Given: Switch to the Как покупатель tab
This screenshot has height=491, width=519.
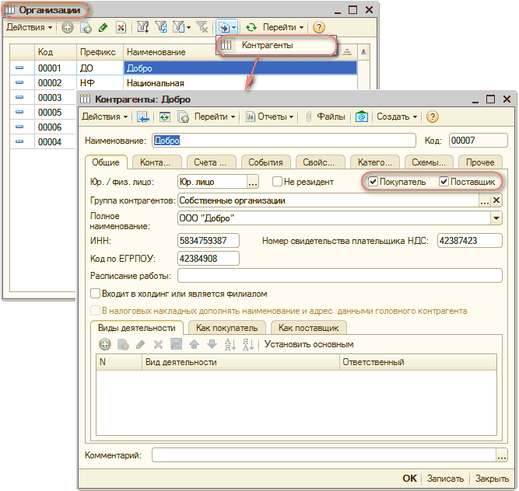Looking at the screenshot, I should coord(226,328).
